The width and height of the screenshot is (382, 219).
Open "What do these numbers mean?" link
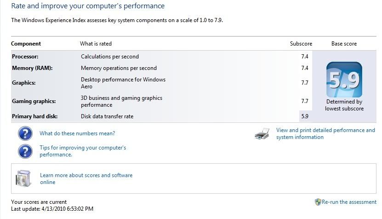point(77,133)
